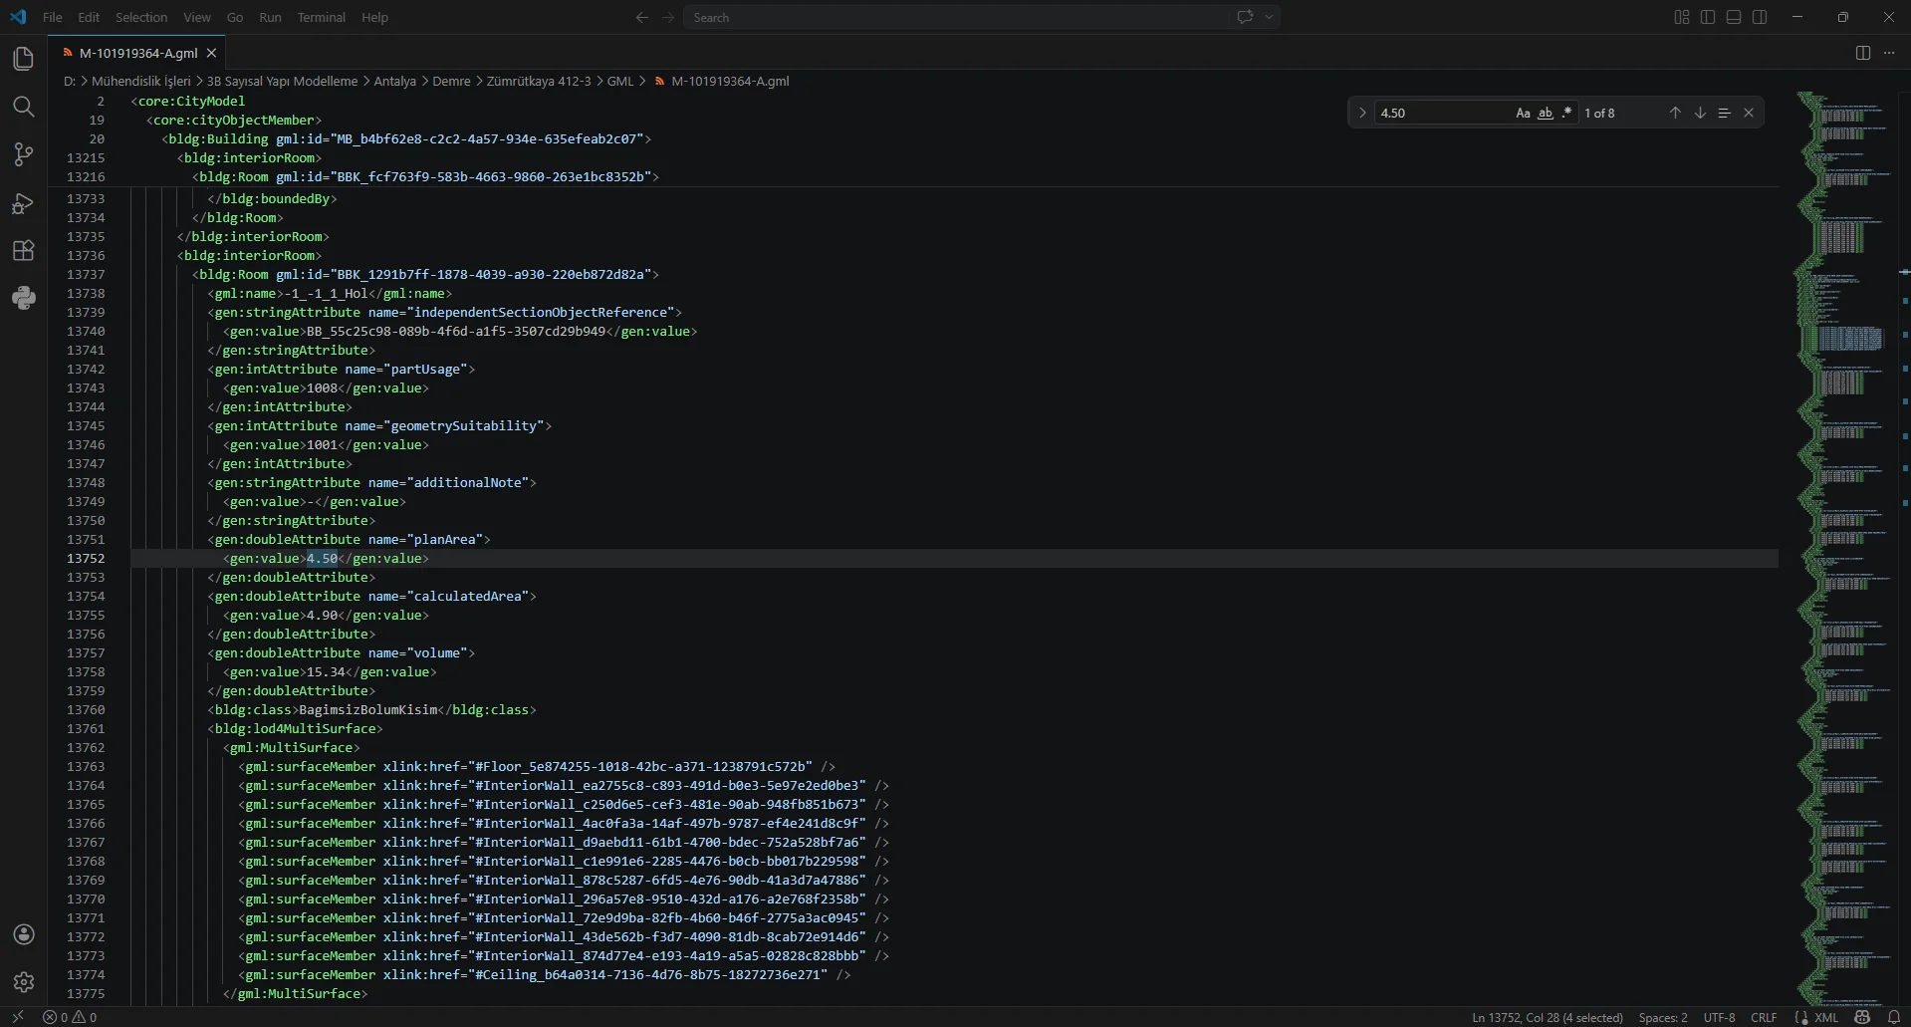Open the Python sidebar panel

(x=24, y=298)
